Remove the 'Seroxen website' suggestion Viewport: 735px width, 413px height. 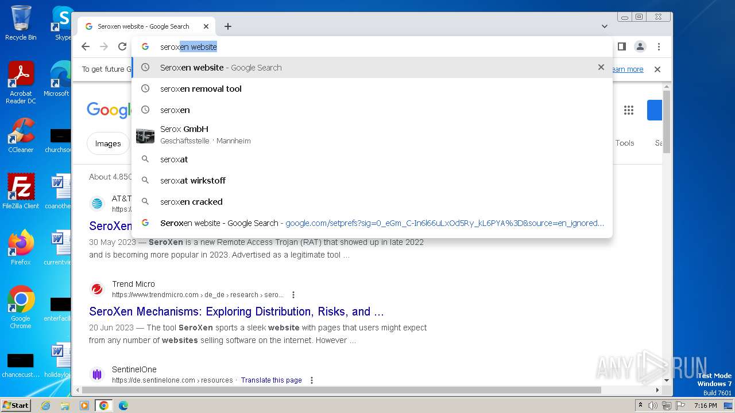(601, 67)
